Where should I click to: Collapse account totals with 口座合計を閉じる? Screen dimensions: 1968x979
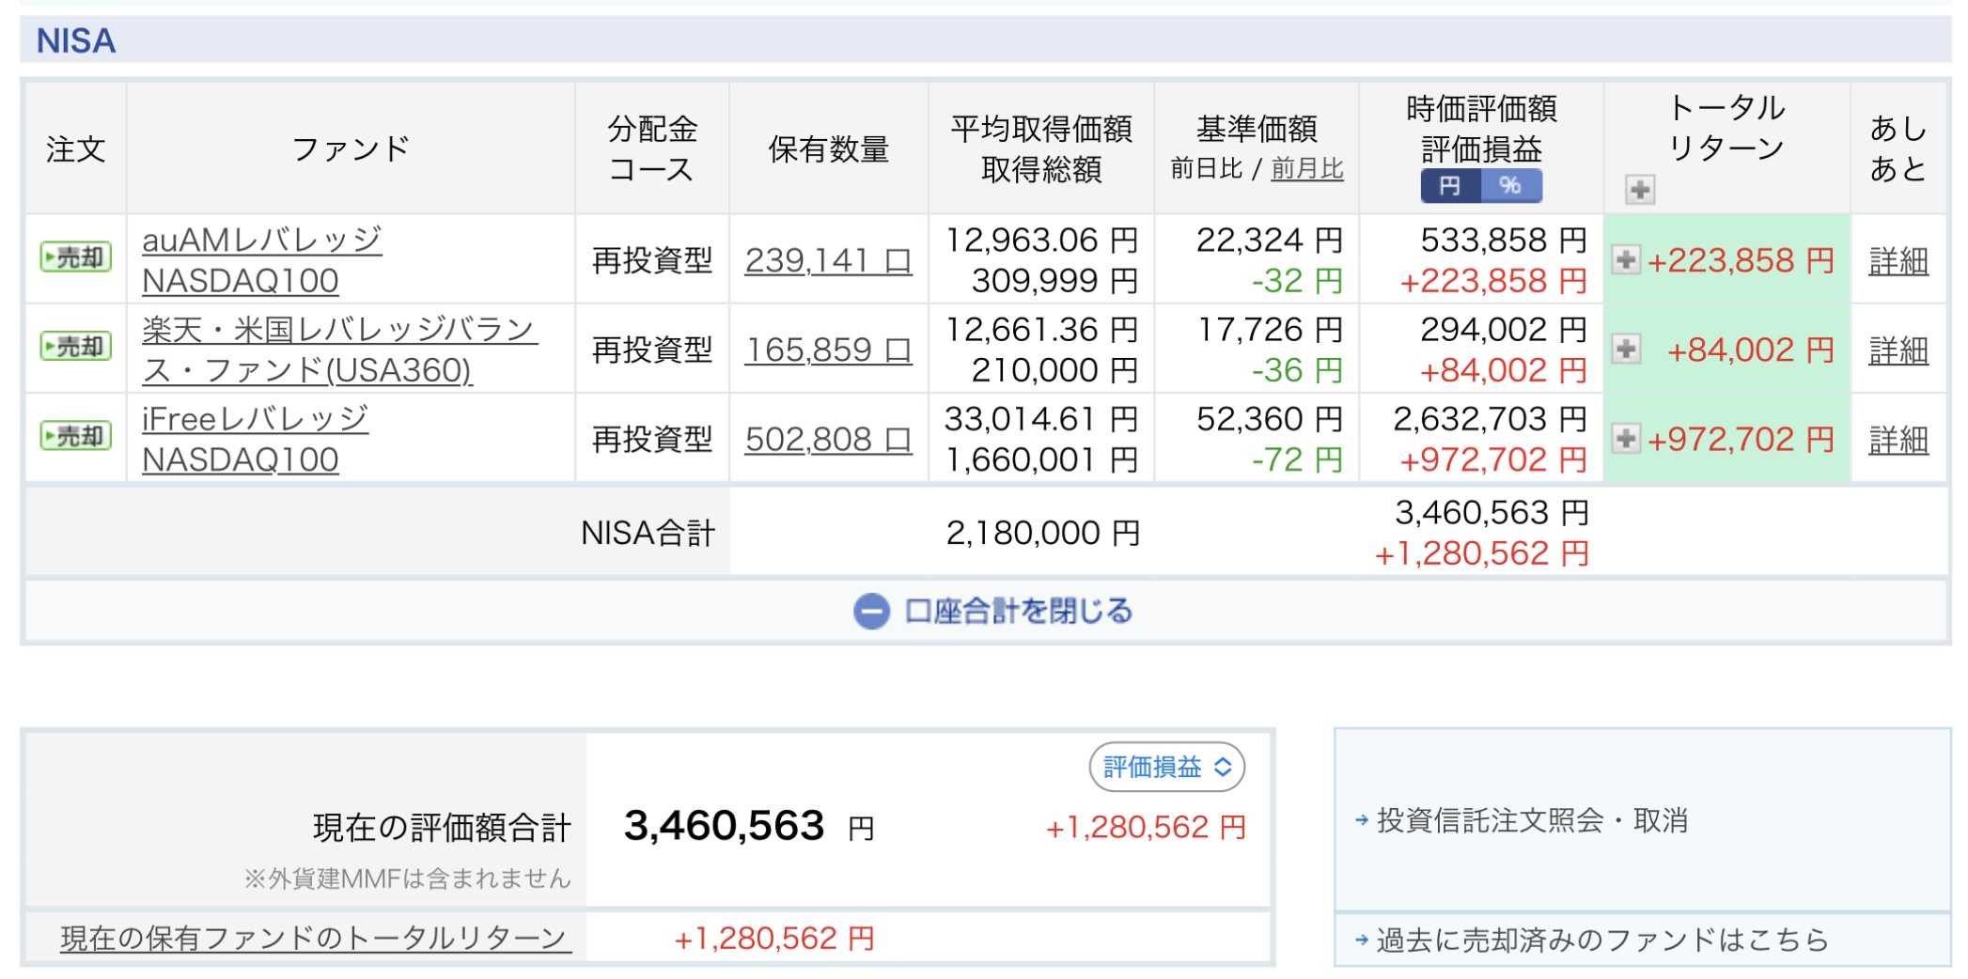[993, 612]
